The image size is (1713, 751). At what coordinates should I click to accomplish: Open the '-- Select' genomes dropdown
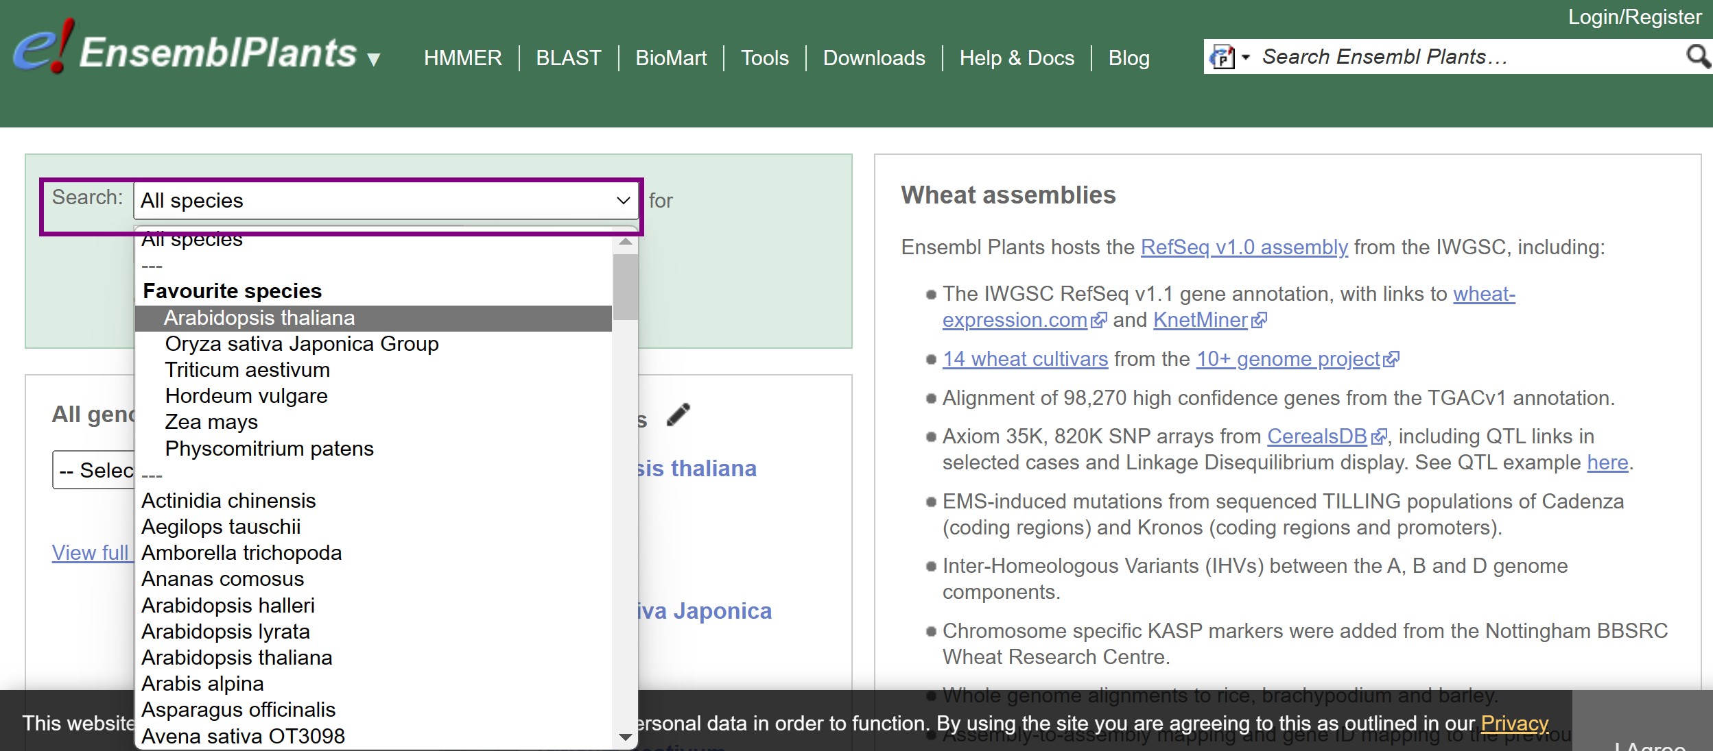click(x=93, y=471)
